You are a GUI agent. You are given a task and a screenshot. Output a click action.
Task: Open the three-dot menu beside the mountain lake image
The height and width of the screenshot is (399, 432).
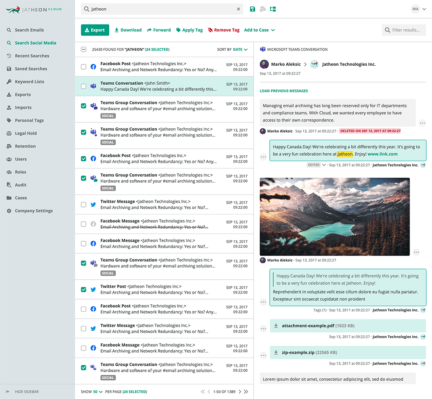click(416, 252)
